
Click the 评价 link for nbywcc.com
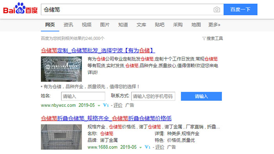pos(118,105)
